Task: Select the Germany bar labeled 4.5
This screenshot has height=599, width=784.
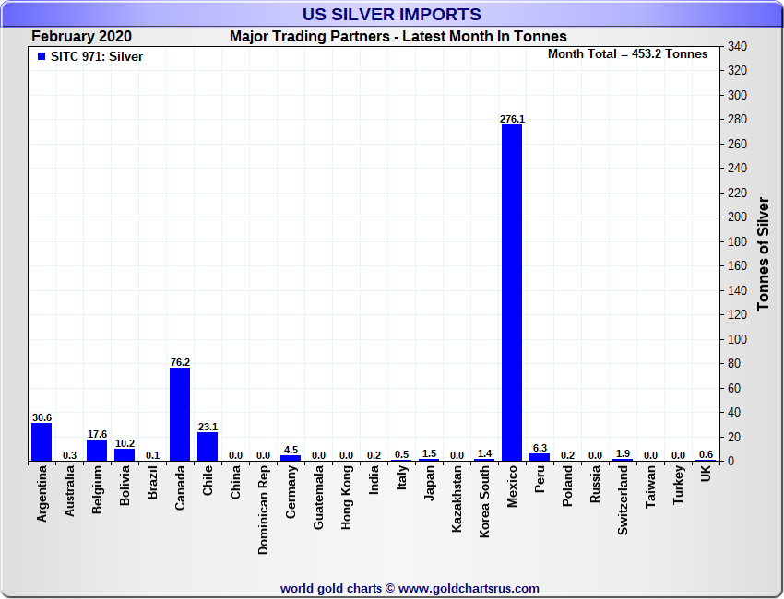Action: click(x=291, y=458)
